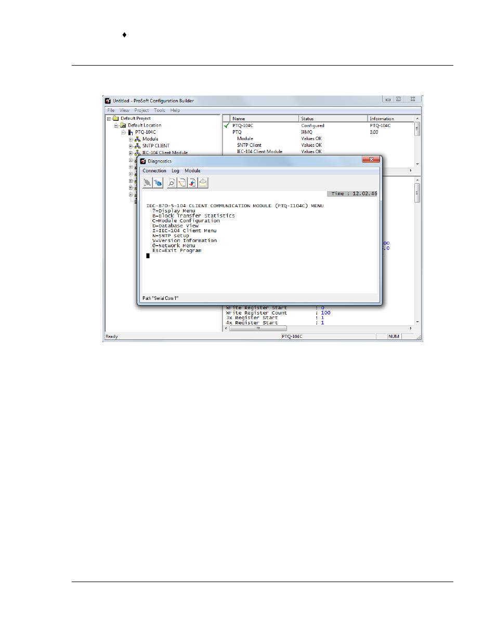Open the Project menu
Image resolution: width=496 pixels, height=643 pixels.
(x=141, y=110)
